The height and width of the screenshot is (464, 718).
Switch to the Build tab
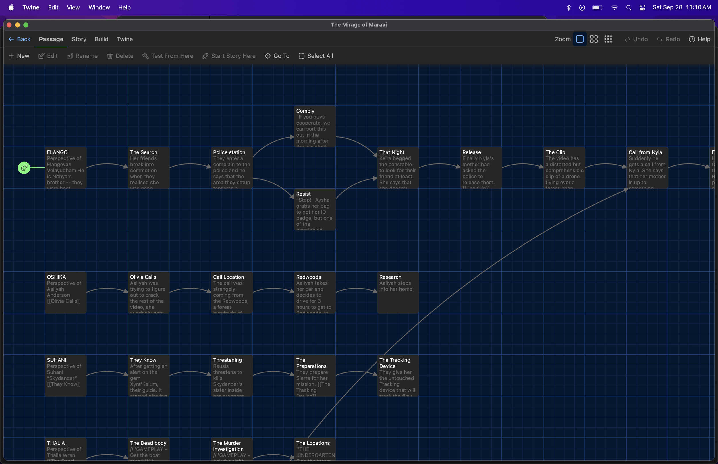coord(101,39)
